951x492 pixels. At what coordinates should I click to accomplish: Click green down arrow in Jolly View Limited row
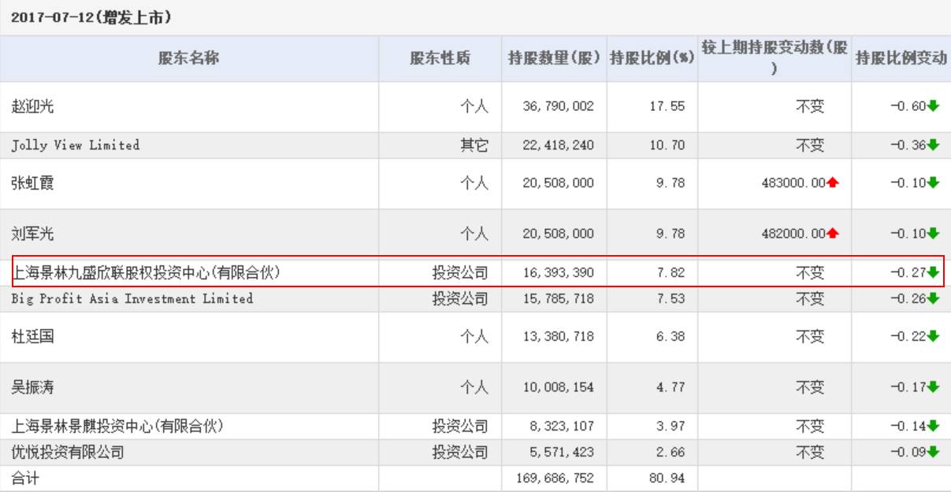pyautogui.click(x=934, y=145)
